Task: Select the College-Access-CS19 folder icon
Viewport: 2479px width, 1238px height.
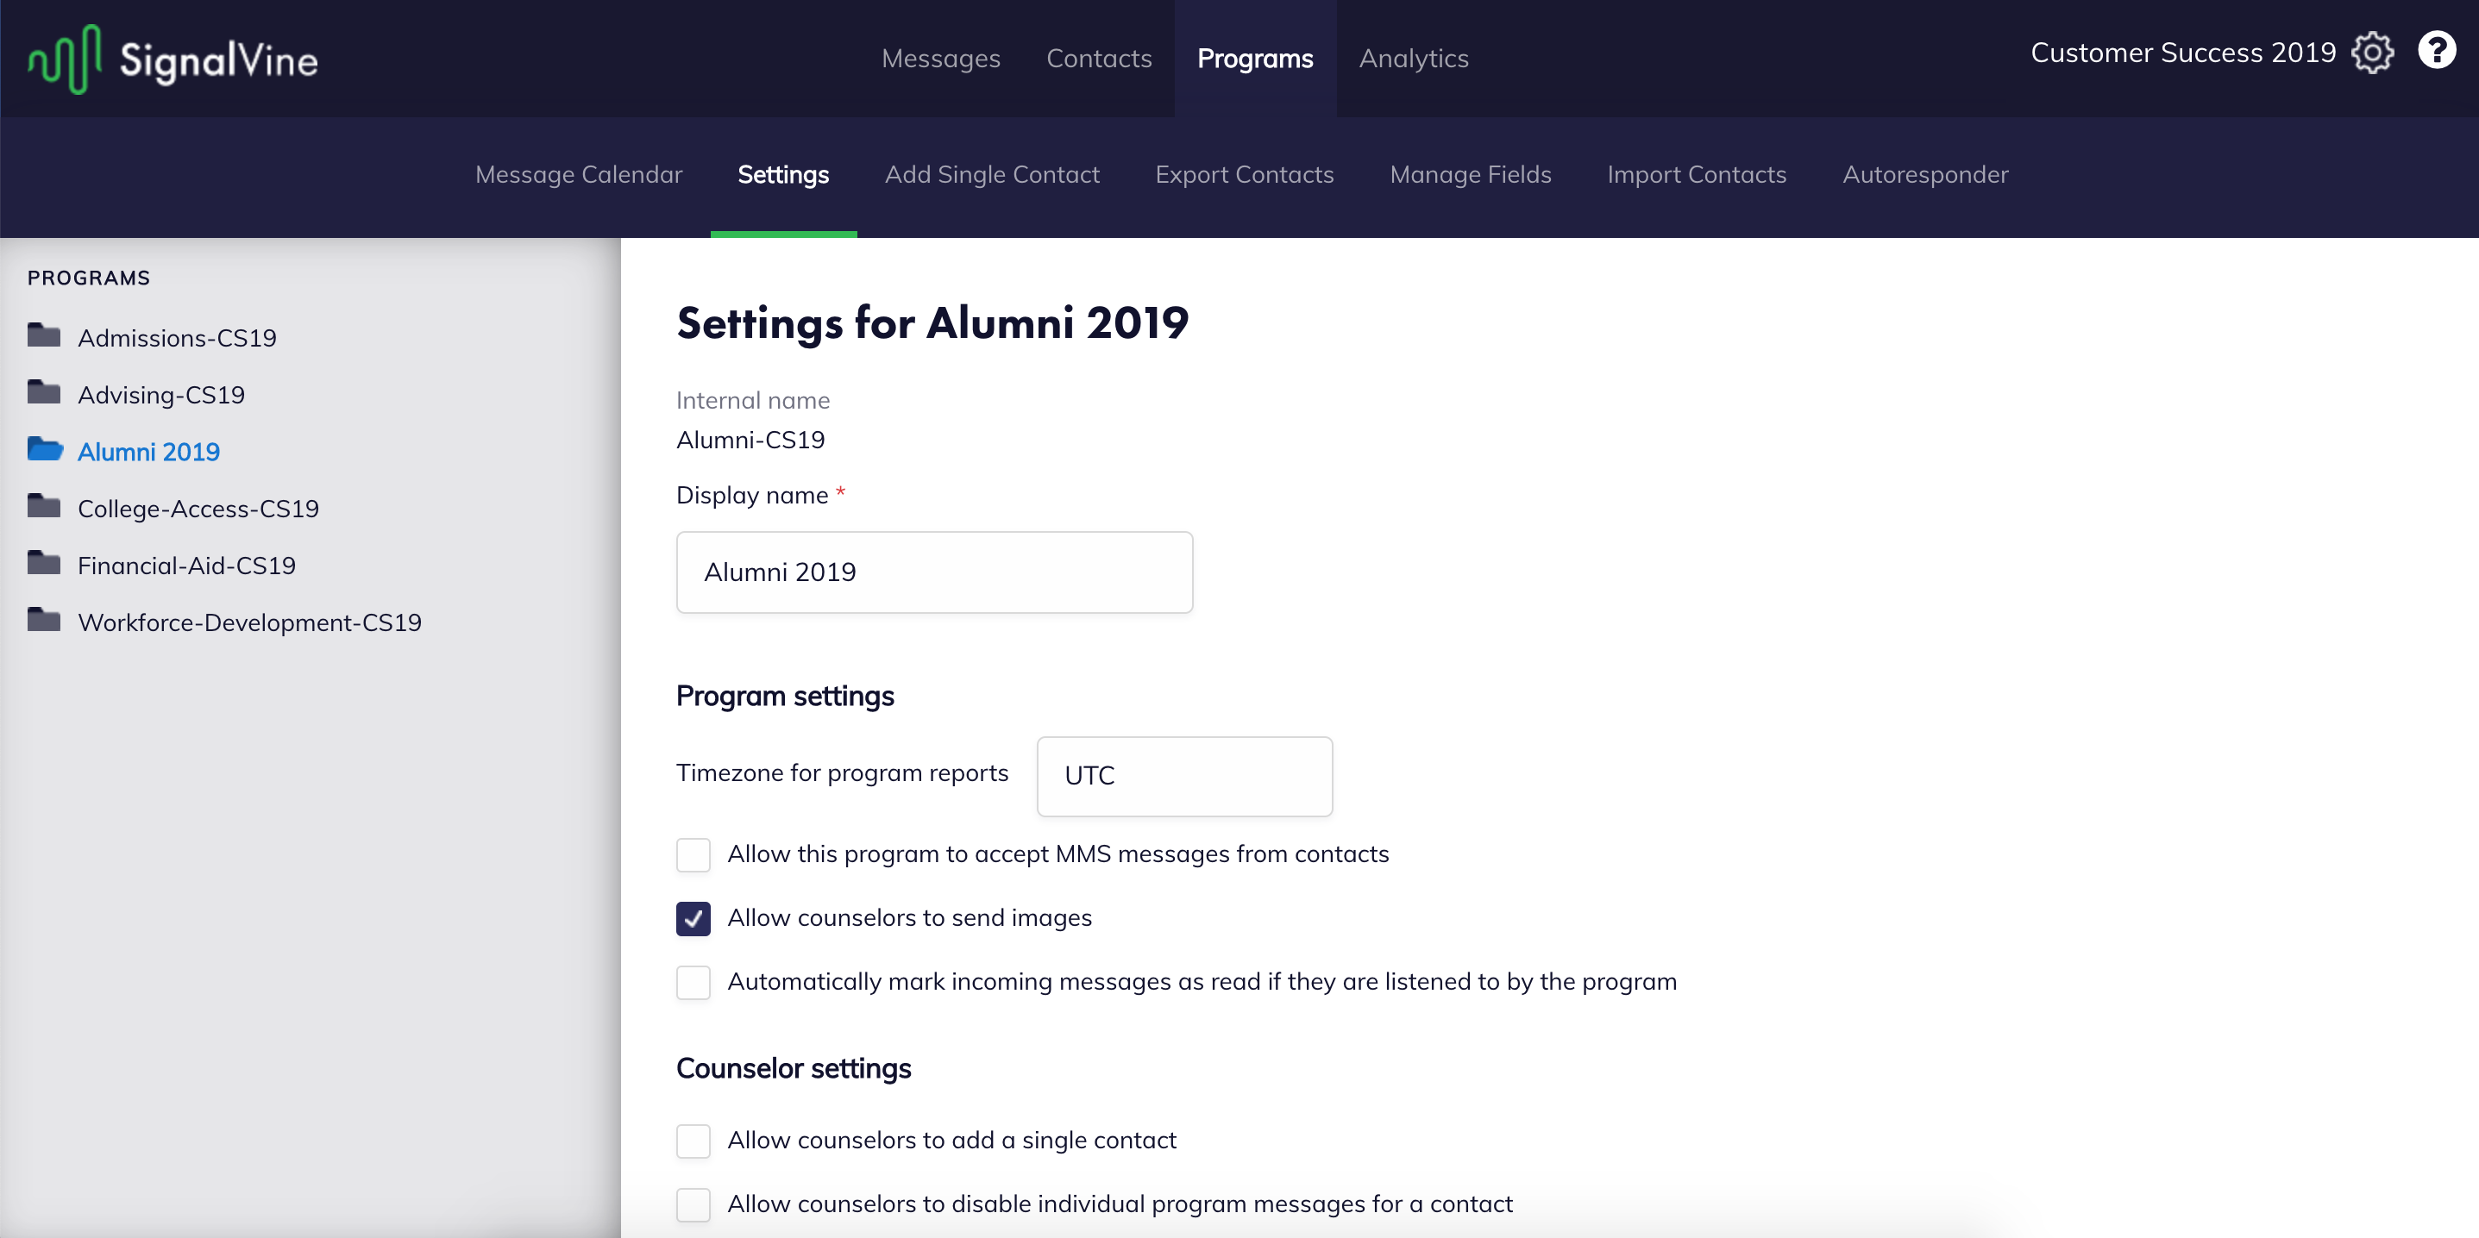Action: coord(44,505)
